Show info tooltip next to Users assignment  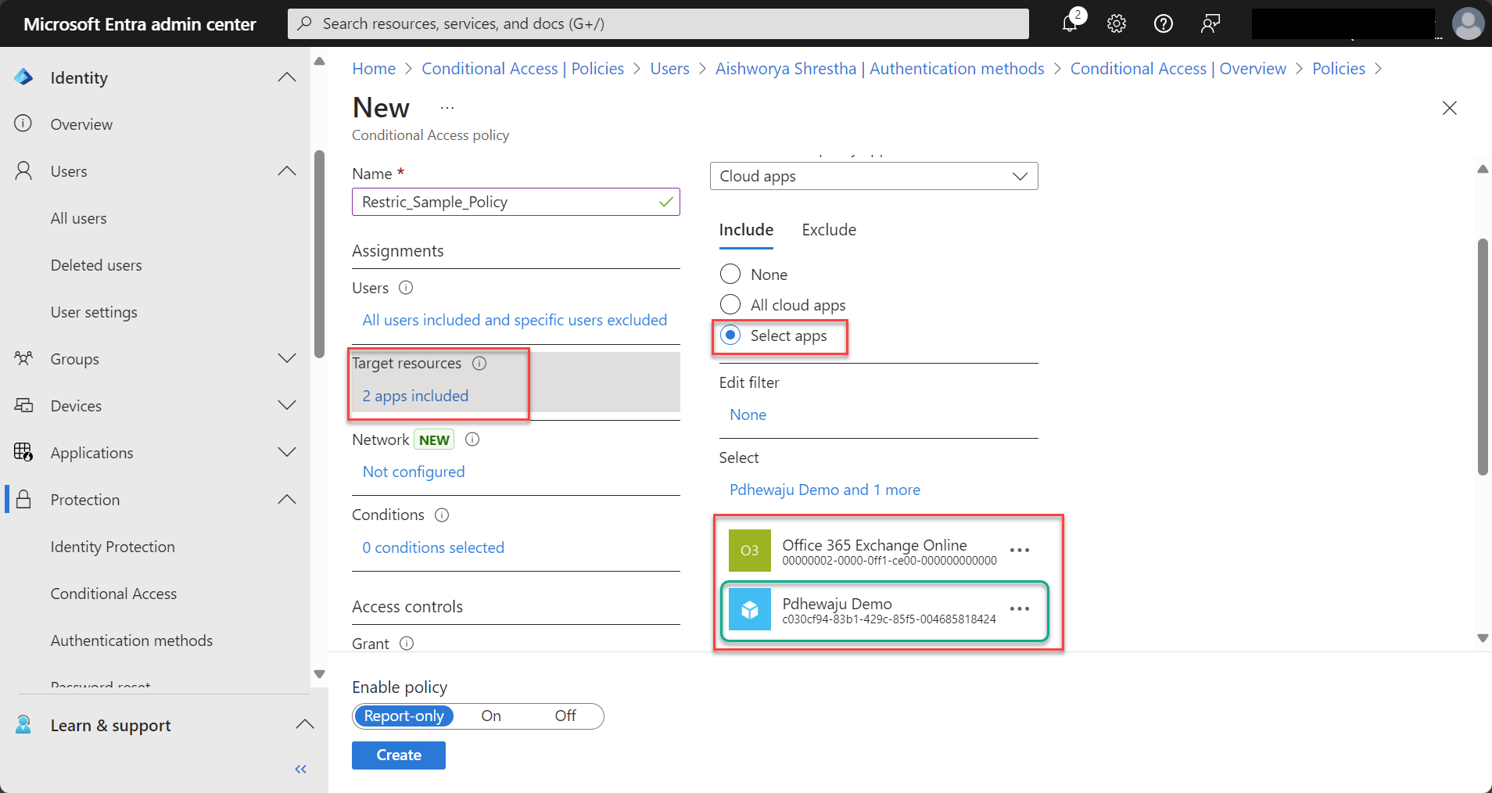[x=406, y=288]
